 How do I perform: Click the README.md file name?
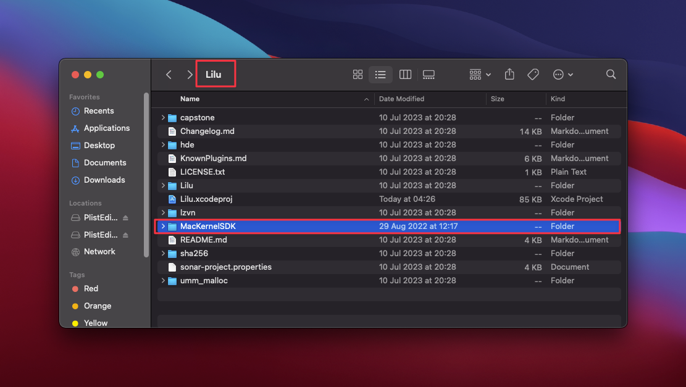tap(203, 239)
